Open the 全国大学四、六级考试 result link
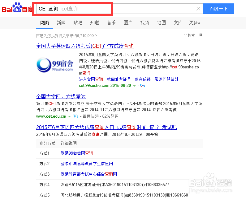 tap(61, 96)
